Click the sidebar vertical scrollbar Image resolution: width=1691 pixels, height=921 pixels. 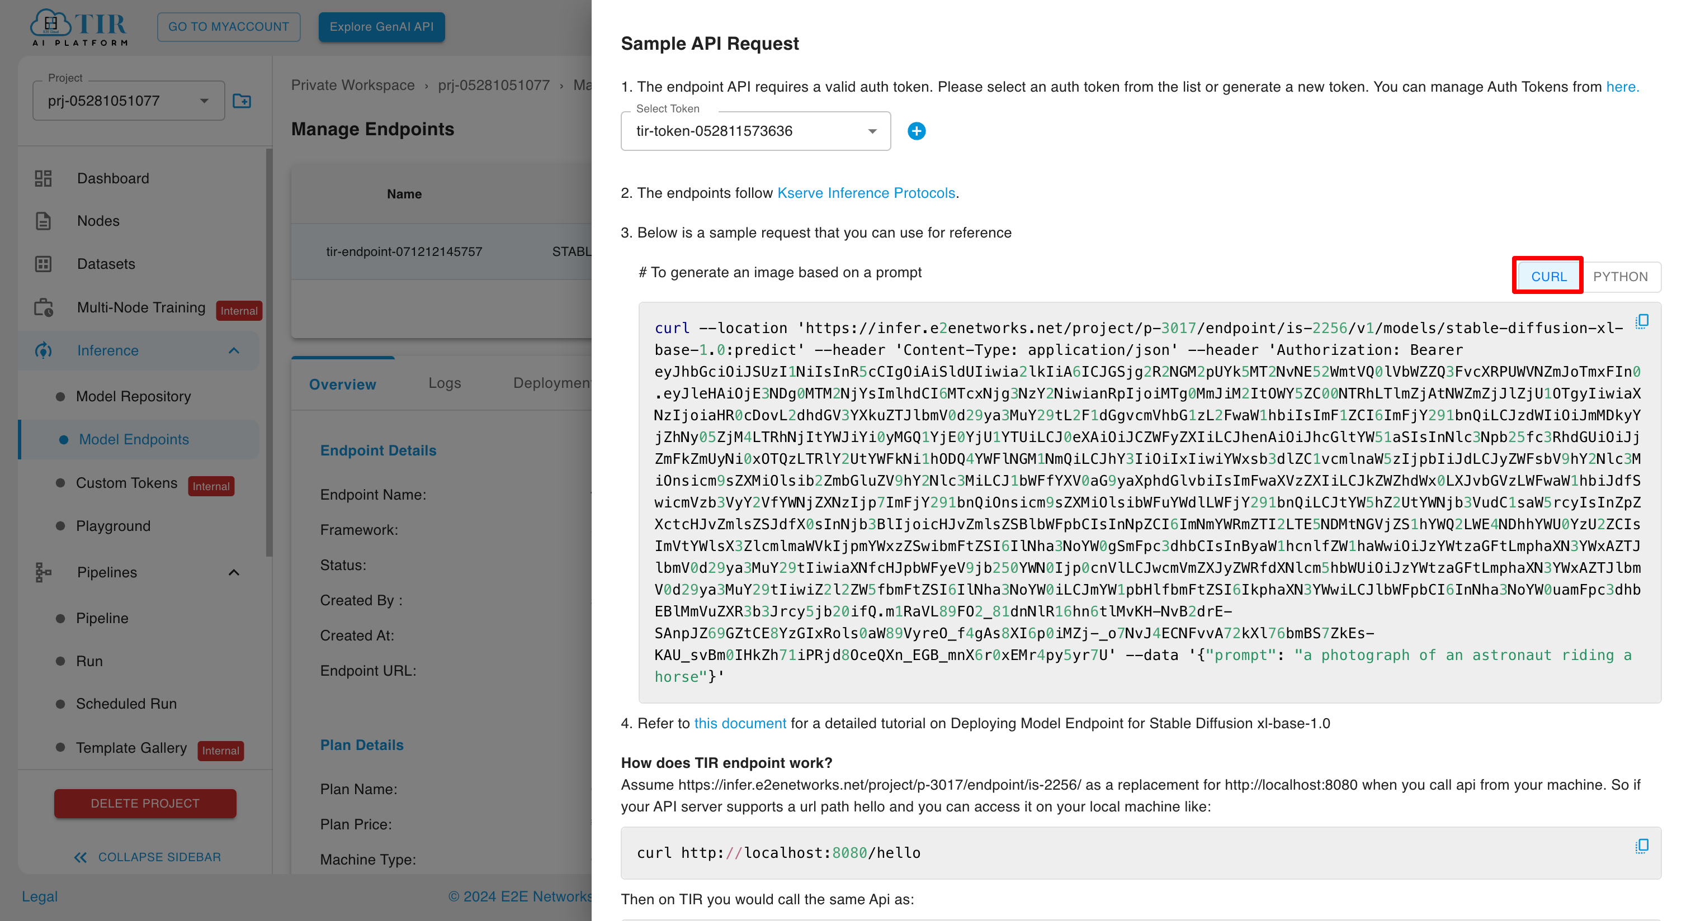268,352
